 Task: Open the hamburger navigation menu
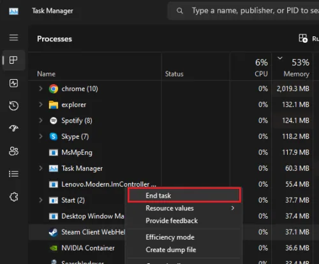(13, 38)
